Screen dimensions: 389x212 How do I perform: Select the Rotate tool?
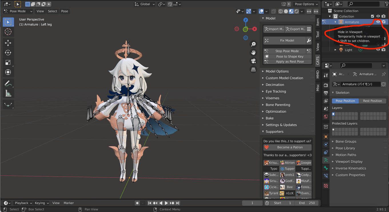[x=8, y=52]
